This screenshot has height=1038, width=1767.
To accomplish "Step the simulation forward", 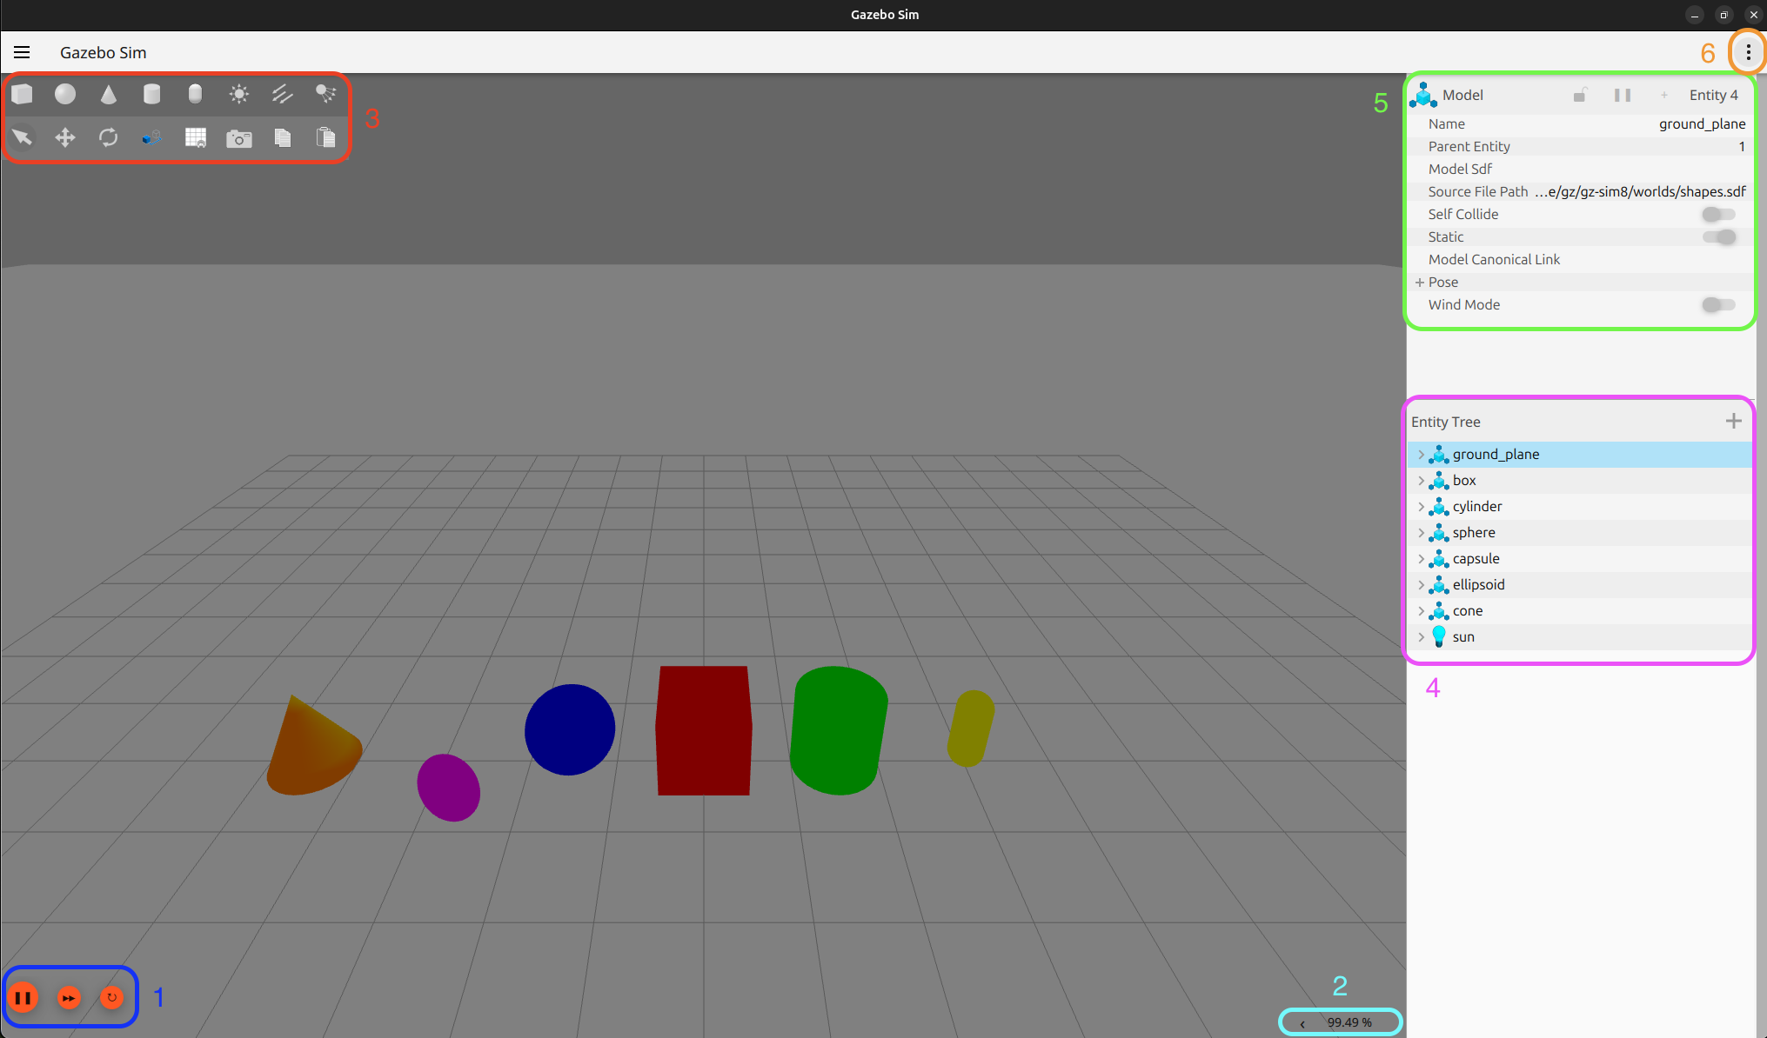I will [x=69, y=998].
